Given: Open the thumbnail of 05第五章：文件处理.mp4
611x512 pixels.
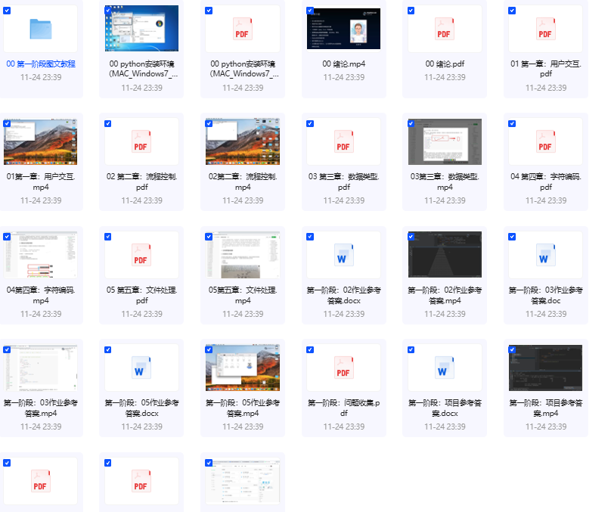Looking at the screenshot, I should click(243, 254).
